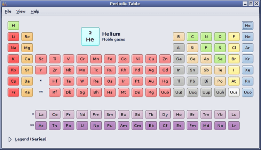
Task: Choose the Molybdenum (Mo) element
Action: [82, 70]
